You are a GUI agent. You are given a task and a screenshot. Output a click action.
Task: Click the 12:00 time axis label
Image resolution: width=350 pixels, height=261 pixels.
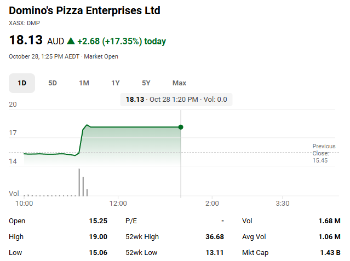[x=118, y=204]
